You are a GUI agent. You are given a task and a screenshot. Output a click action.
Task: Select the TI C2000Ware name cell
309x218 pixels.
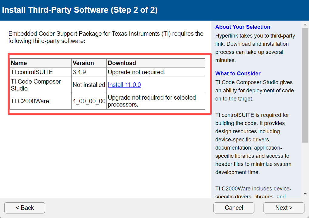pos(41,101)
